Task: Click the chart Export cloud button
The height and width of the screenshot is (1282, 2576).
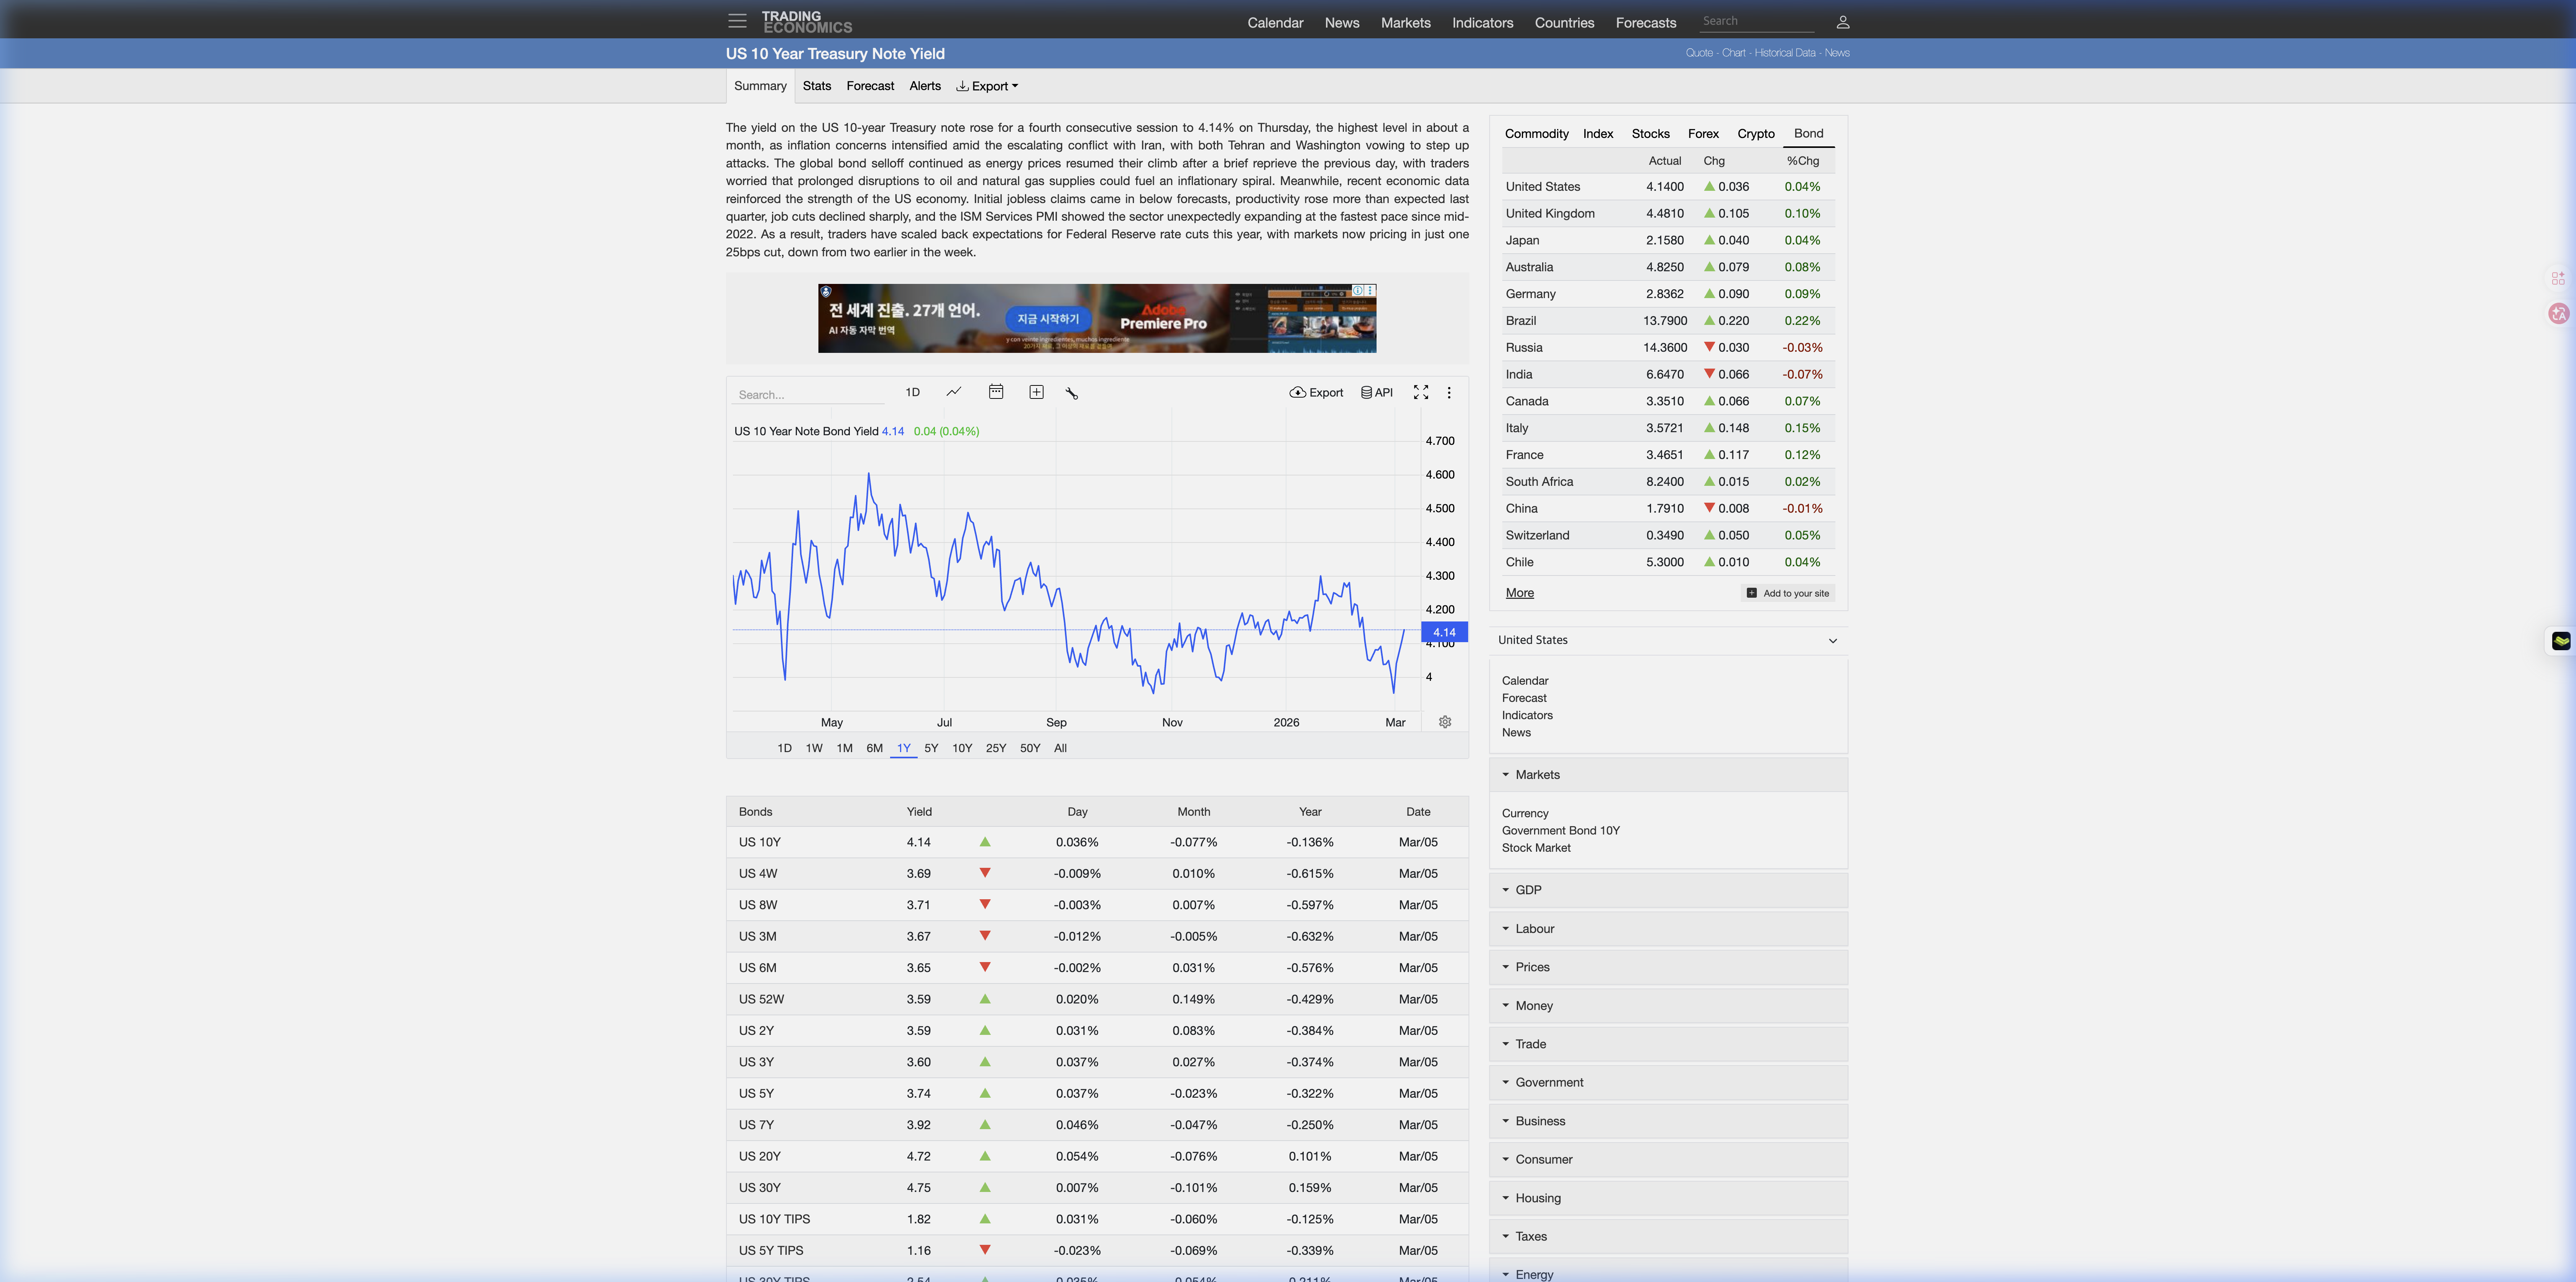Action: pos(1316,393)
